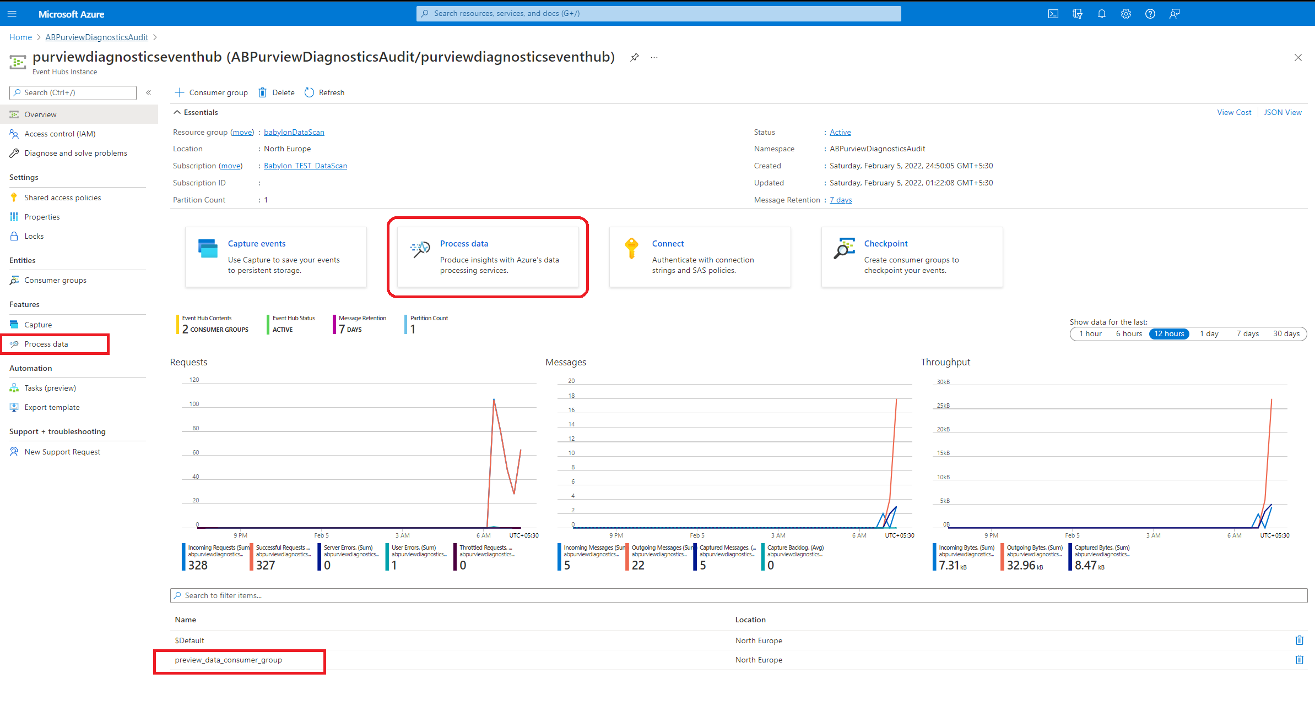Show data for the last 7 days
The height and width of the screenshot is (723, 1315).
pyautogui.click(x=1247, y=333)
